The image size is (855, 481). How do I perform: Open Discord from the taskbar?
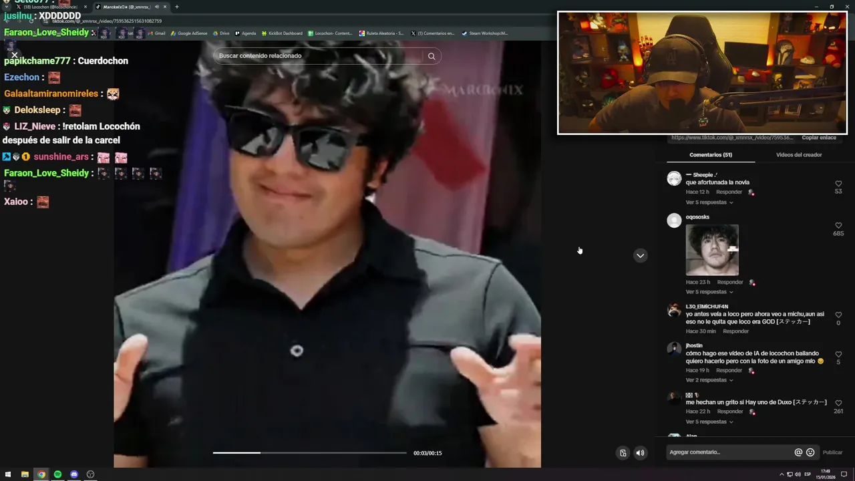[74, 474]
